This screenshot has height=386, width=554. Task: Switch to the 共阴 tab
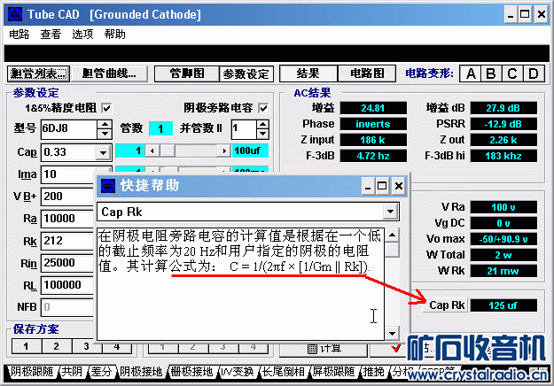pyautogui.click(x=72, y=372)
